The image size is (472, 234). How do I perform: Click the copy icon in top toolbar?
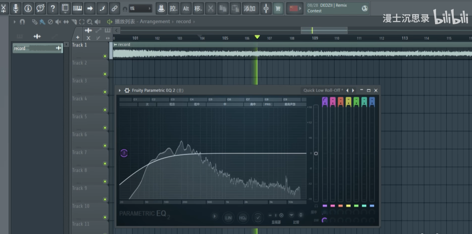223,8
